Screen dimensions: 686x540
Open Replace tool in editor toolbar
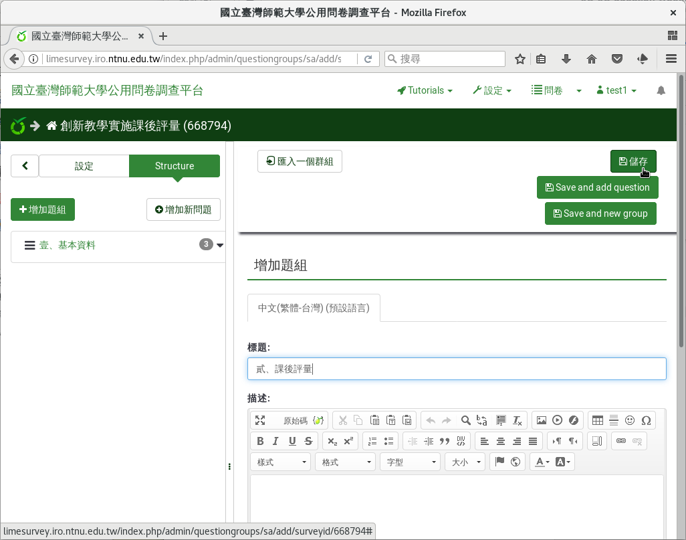tap(481, 420)
